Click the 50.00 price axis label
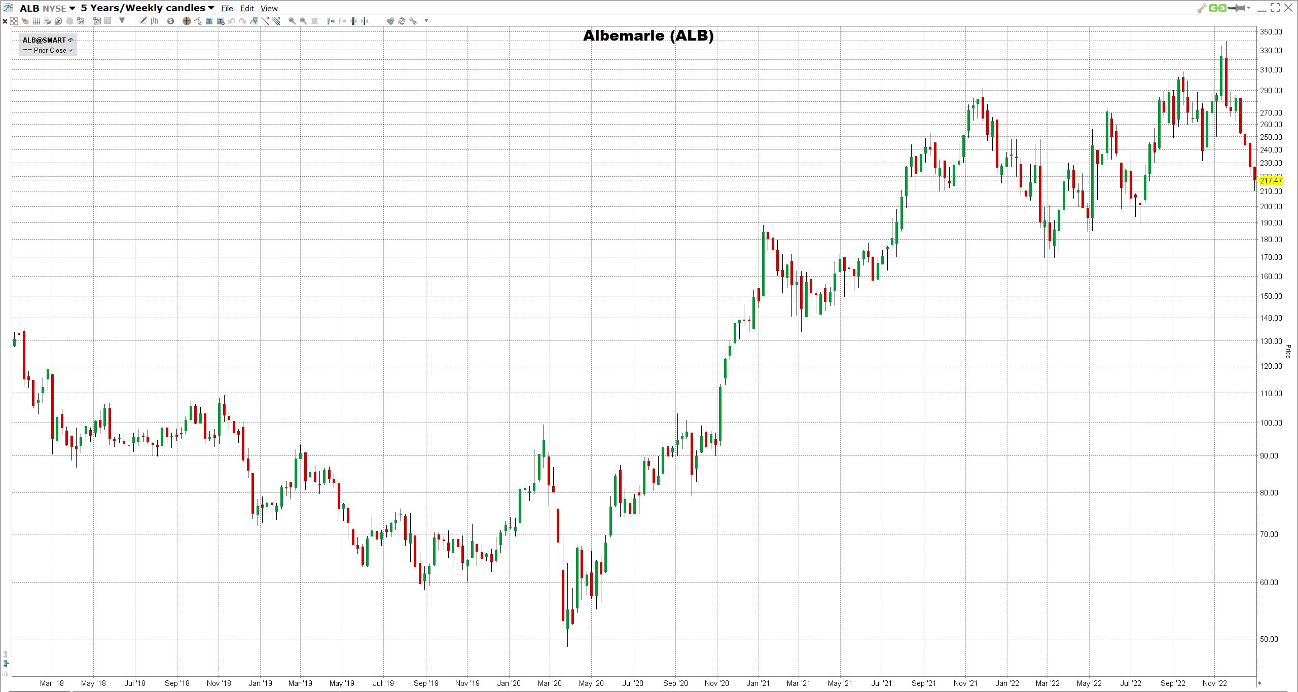This screenshot has height=692, width=1298. [x=1269, y=639]
